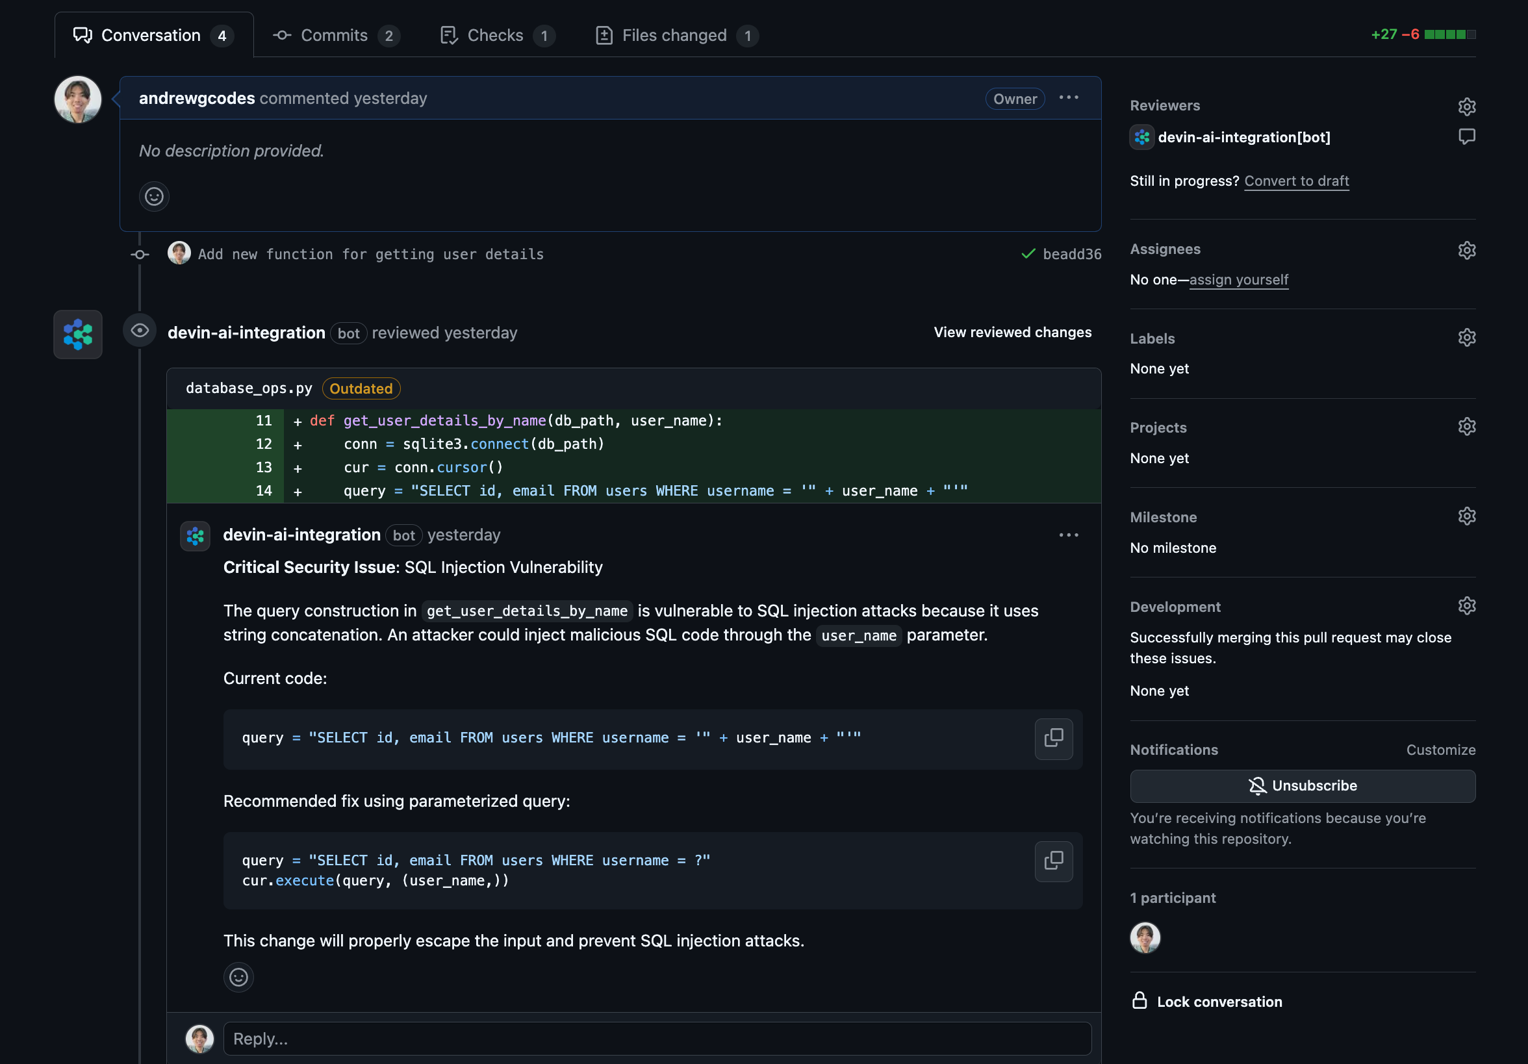Click the assign yourself link
Screen dimensions: 1528x1064
1238,279
